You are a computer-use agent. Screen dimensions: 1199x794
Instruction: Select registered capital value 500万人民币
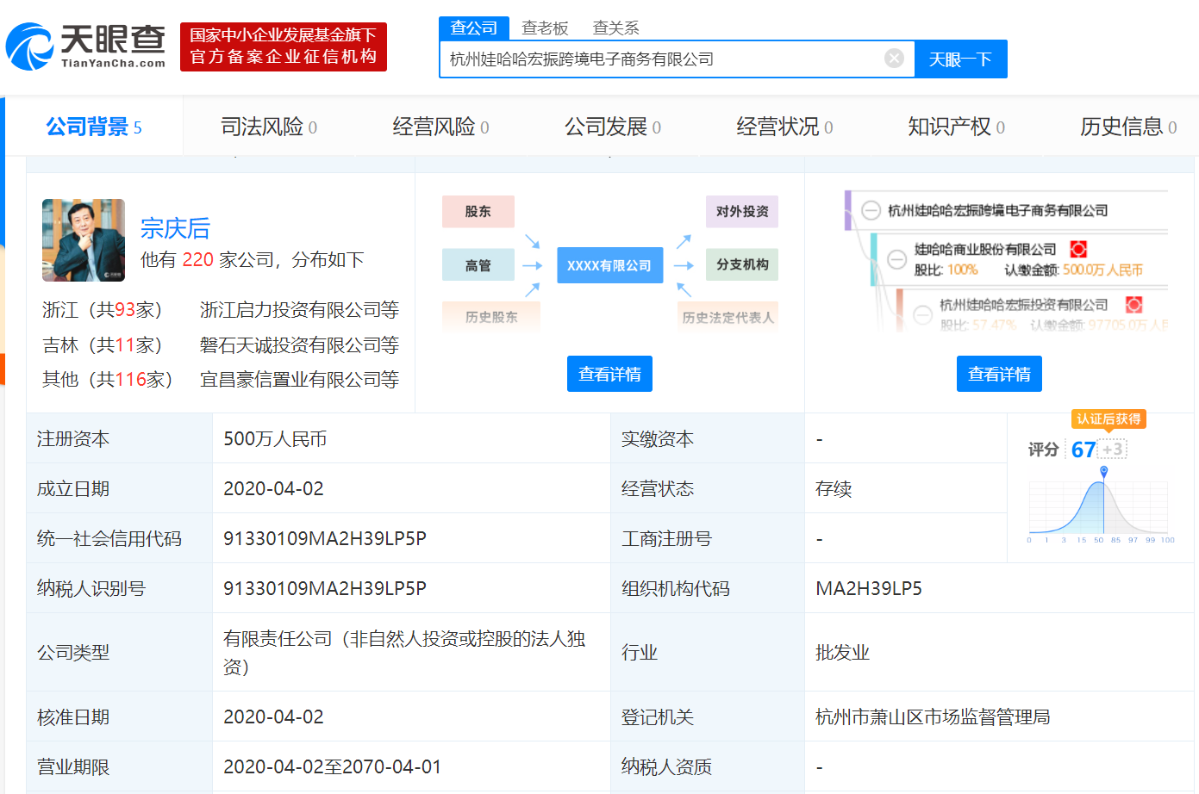(x=275, y=439)
